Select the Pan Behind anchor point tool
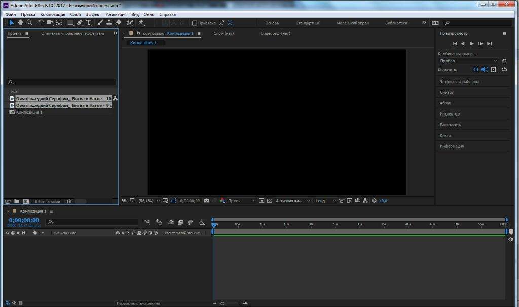Image resolution: width=519 pixels, height=307 pixels. click(59, 22)
